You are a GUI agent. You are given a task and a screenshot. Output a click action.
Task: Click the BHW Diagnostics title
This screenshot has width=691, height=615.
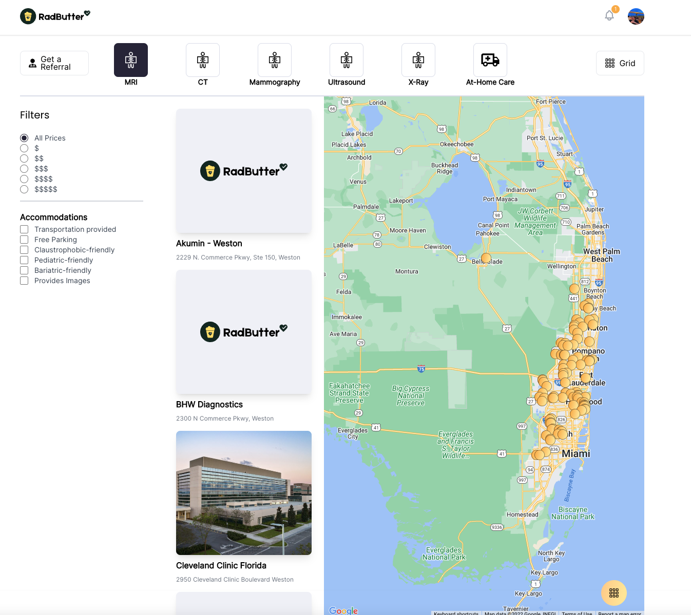[x=209, y=405]
